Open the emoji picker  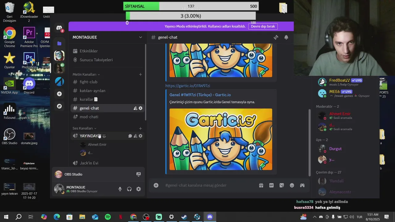pyautogui.click(x=292, y=185)
